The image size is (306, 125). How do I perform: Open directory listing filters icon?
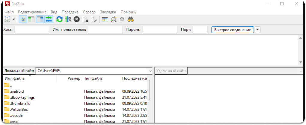[x=105, y=19]
